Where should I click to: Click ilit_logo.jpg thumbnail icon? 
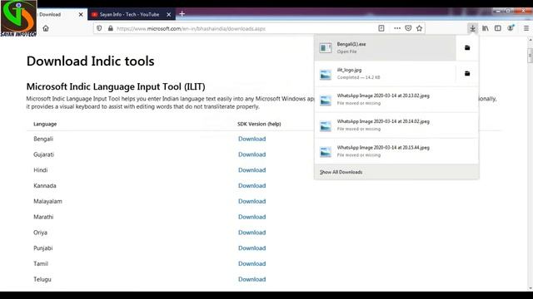coord(326,74)
